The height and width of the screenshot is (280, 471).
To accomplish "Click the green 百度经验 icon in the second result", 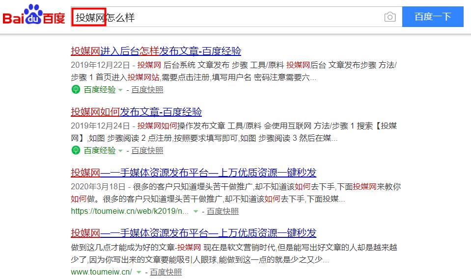I will (76, 150).
